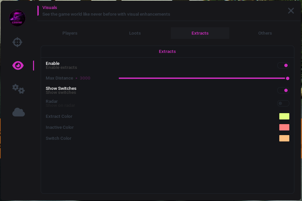
Task: Click the Visuals heading at top
Action: click(x=50, y=8)
